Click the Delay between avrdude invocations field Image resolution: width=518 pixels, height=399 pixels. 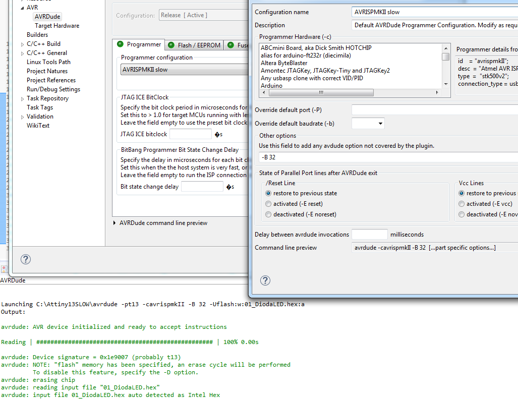click(369, 234)
